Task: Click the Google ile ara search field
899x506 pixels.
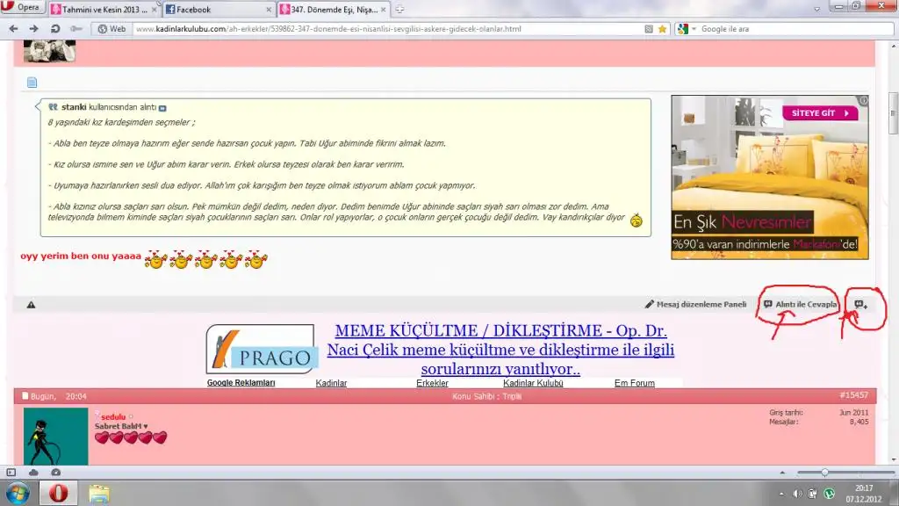Action: point(795,29)
